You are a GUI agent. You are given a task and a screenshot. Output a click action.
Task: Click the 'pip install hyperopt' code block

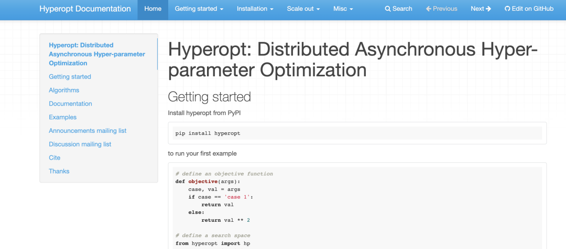tap(357, 133)
